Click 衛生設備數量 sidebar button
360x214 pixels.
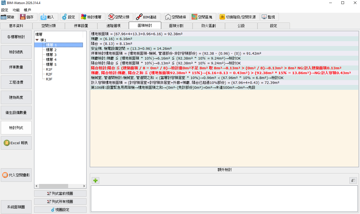(x=16, y=113)
